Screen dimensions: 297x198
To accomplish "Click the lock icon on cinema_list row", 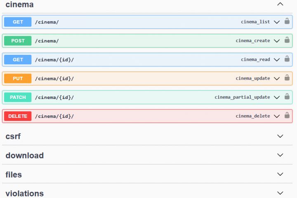I will (287, 21).
